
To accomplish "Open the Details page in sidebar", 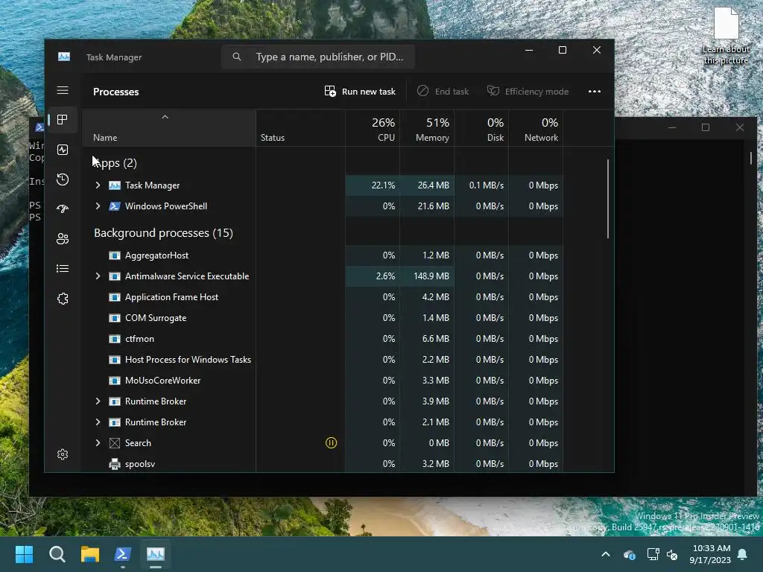I will pyautogui.click(x=63, y=268).
